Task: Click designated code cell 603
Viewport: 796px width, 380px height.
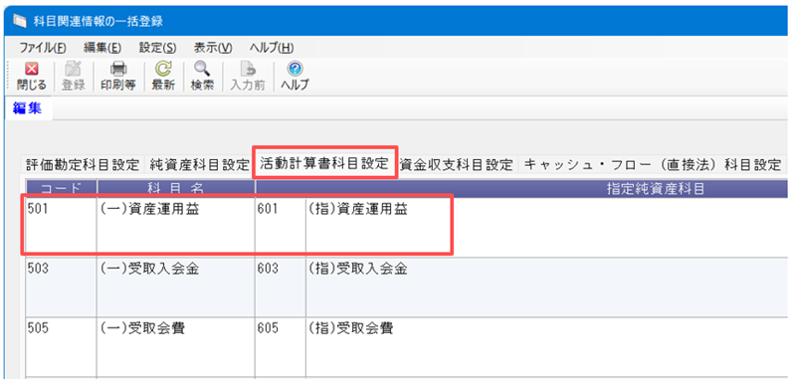Action: coord(281,287)
